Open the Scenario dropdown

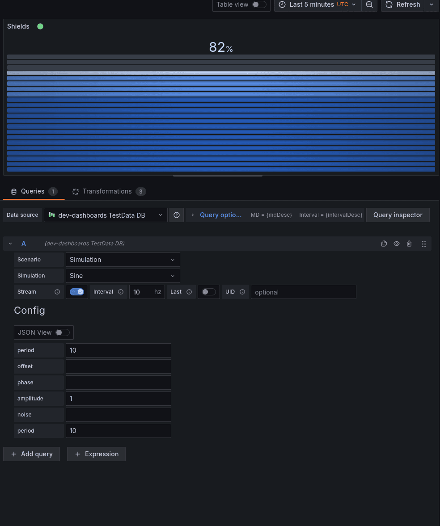(x=123, y=260)
